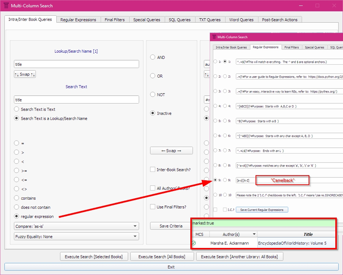Screen dimensions: 343x275
Task: Click the green check MCS icon for Marsha E. Ackermann
Action: pyautogui.click(x=194, y=243)
